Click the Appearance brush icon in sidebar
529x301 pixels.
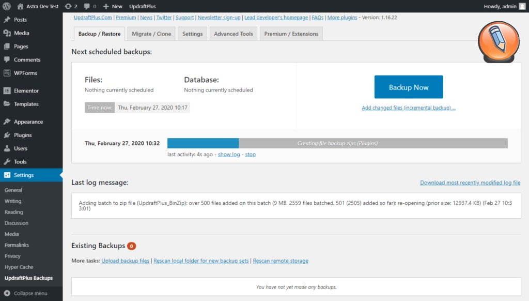pos(7,121)
